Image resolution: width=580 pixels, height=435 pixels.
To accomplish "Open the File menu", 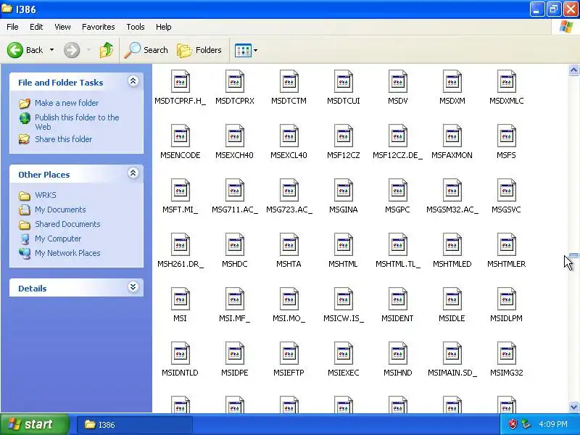I will coord(12,27).
